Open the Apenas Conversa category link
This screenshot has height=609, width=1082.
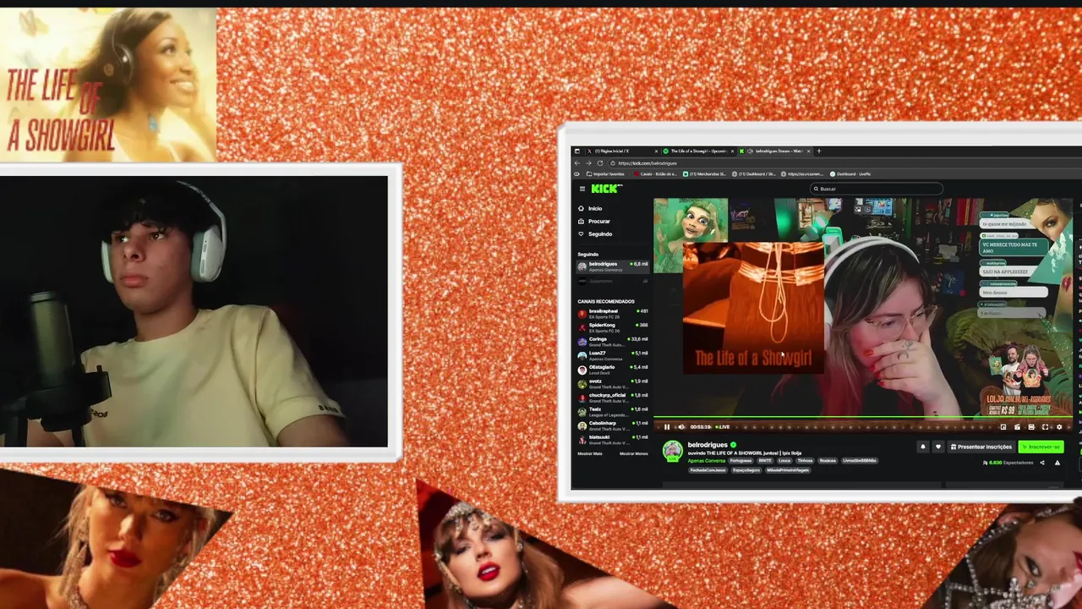tap(707, 461)
